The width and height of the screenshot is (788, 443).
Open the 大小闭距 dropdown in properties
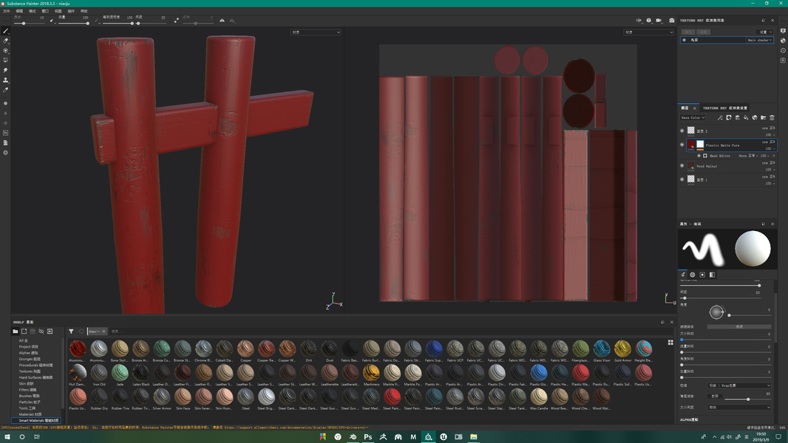[739, 407]
